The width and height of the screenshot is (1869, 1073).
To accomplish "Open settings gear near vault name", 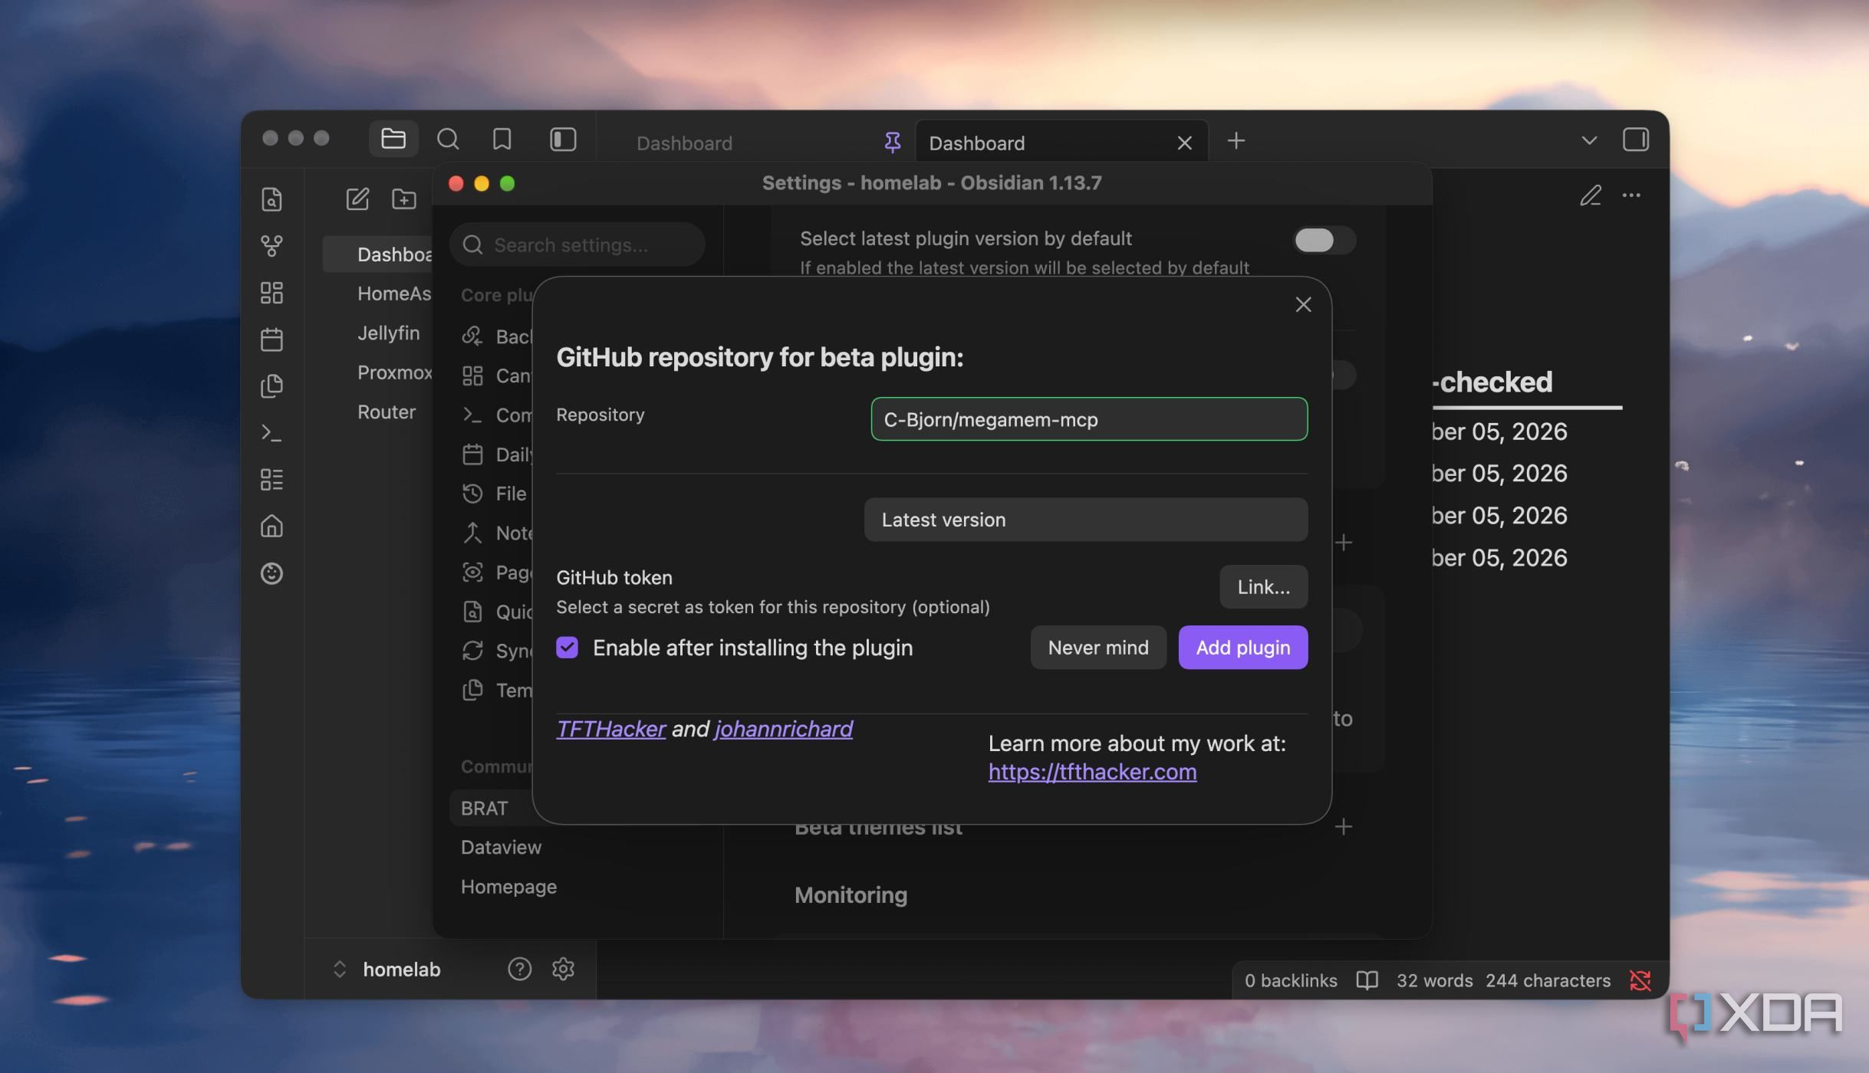I will (563, 970).
